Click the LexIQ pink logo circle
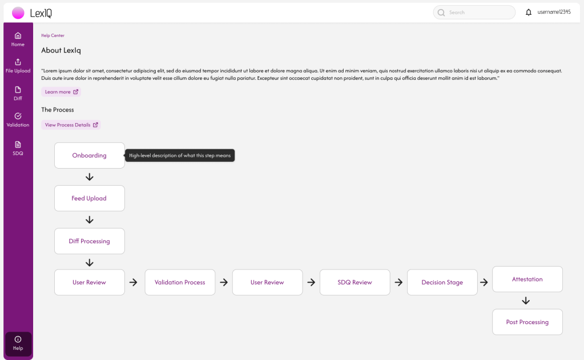 18,13
